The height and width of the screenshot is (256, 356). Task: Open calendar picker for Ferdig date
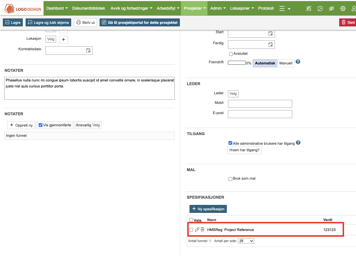270,45
